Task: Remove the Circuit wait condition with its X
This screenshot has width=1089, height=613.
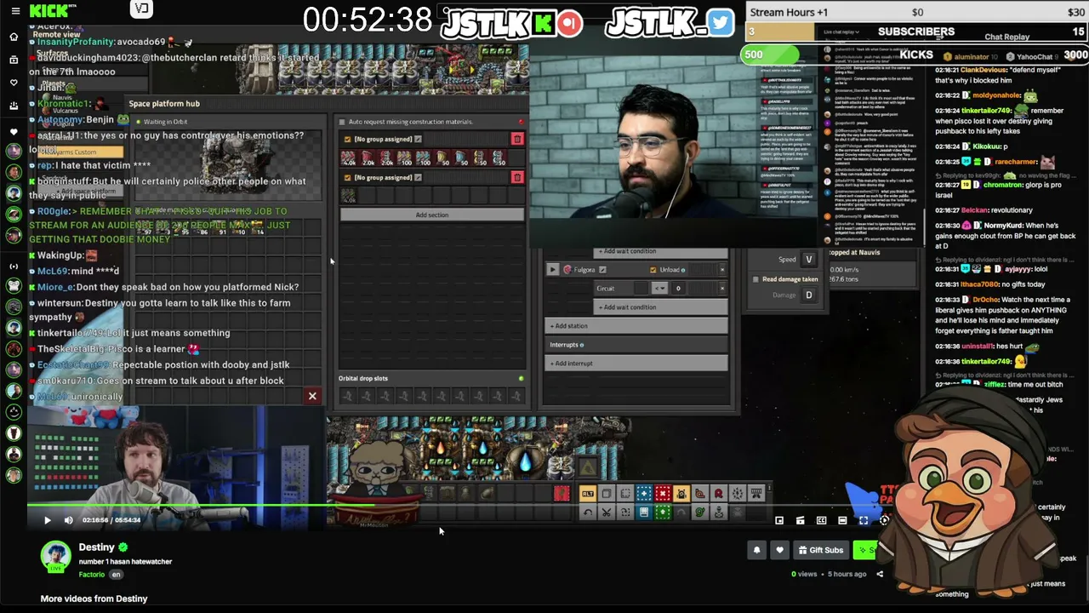Action: [x=722, y=288]
